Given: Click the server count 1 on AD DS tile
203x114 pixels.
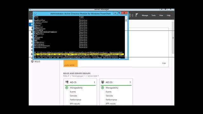Looking at the screenshot, I should (x=130, y=82).
